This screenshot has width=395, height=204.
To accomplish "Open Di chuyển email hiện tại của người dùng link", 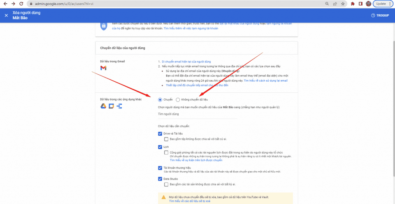I will pos(186,62).
